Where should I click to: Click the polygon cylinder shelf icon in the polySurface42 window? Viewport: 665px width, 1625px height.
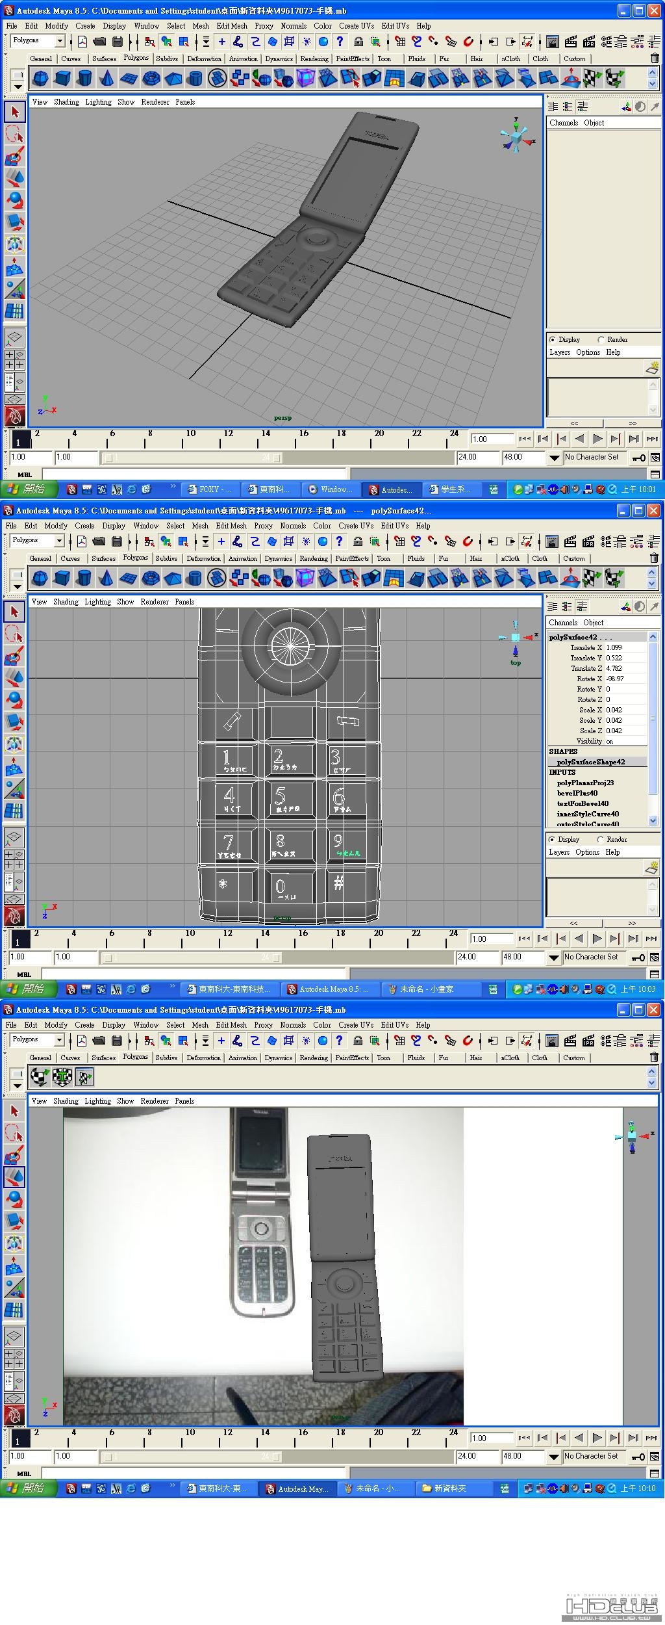point(84,578)
